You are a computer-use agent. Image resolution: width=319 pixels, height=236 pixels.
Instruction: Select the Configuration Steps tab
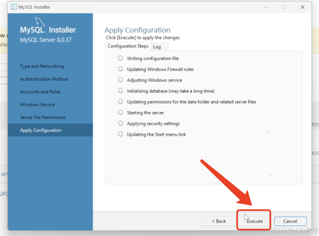[x=128, y=46]
